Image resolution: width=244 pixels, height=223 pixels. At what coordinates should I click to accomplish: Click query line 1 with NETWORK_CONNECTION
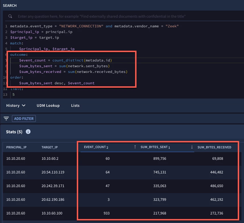point(94,26)
